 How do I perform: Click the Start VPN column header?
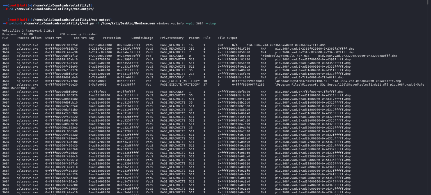[53, 38]
